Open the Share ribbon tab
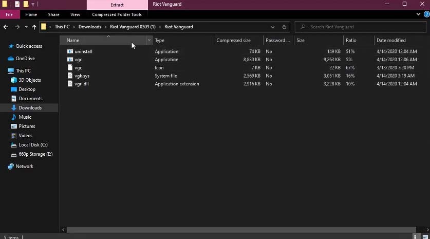 click(x=54, y=14)
